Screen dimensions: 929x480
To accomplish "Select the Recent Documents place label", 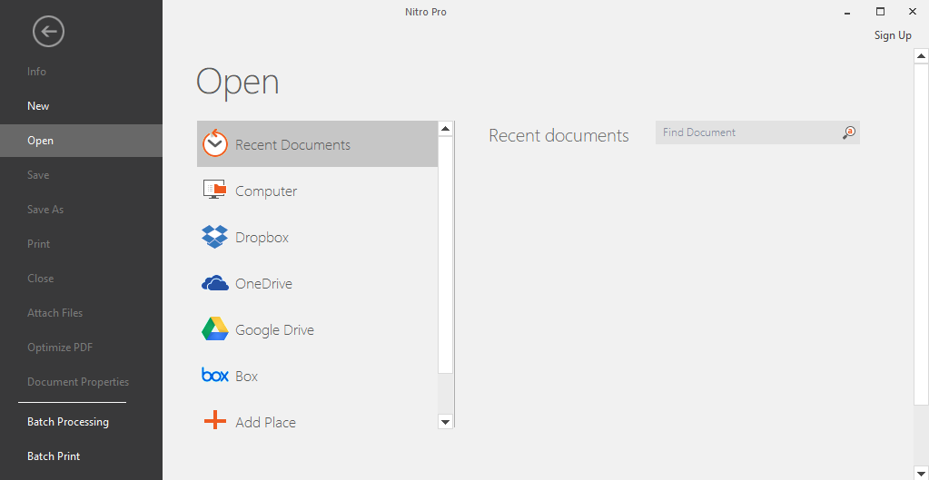I will coord(292,145).
